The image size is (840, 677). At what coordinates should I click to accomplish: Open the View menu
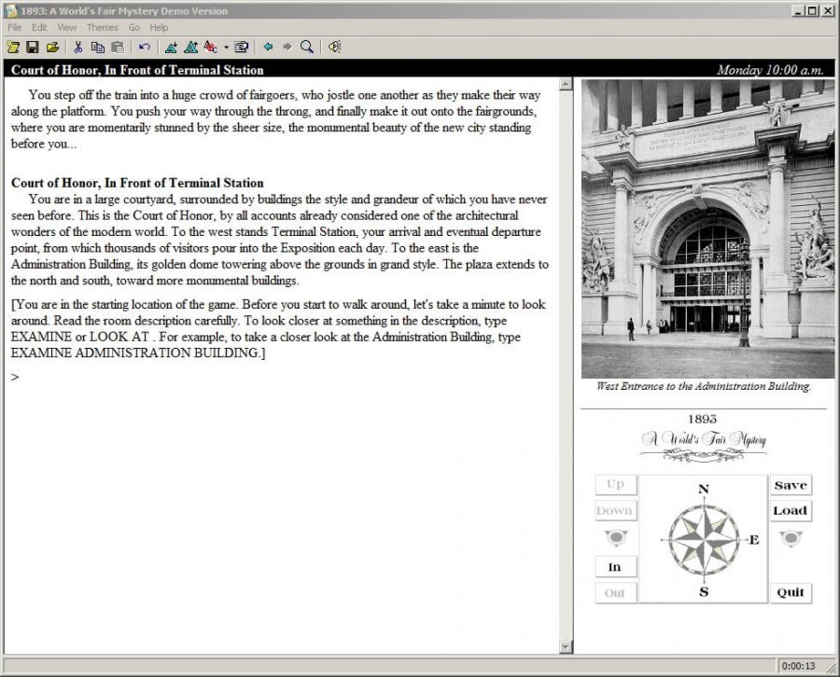pyautogui.click(x=67, y=27)
